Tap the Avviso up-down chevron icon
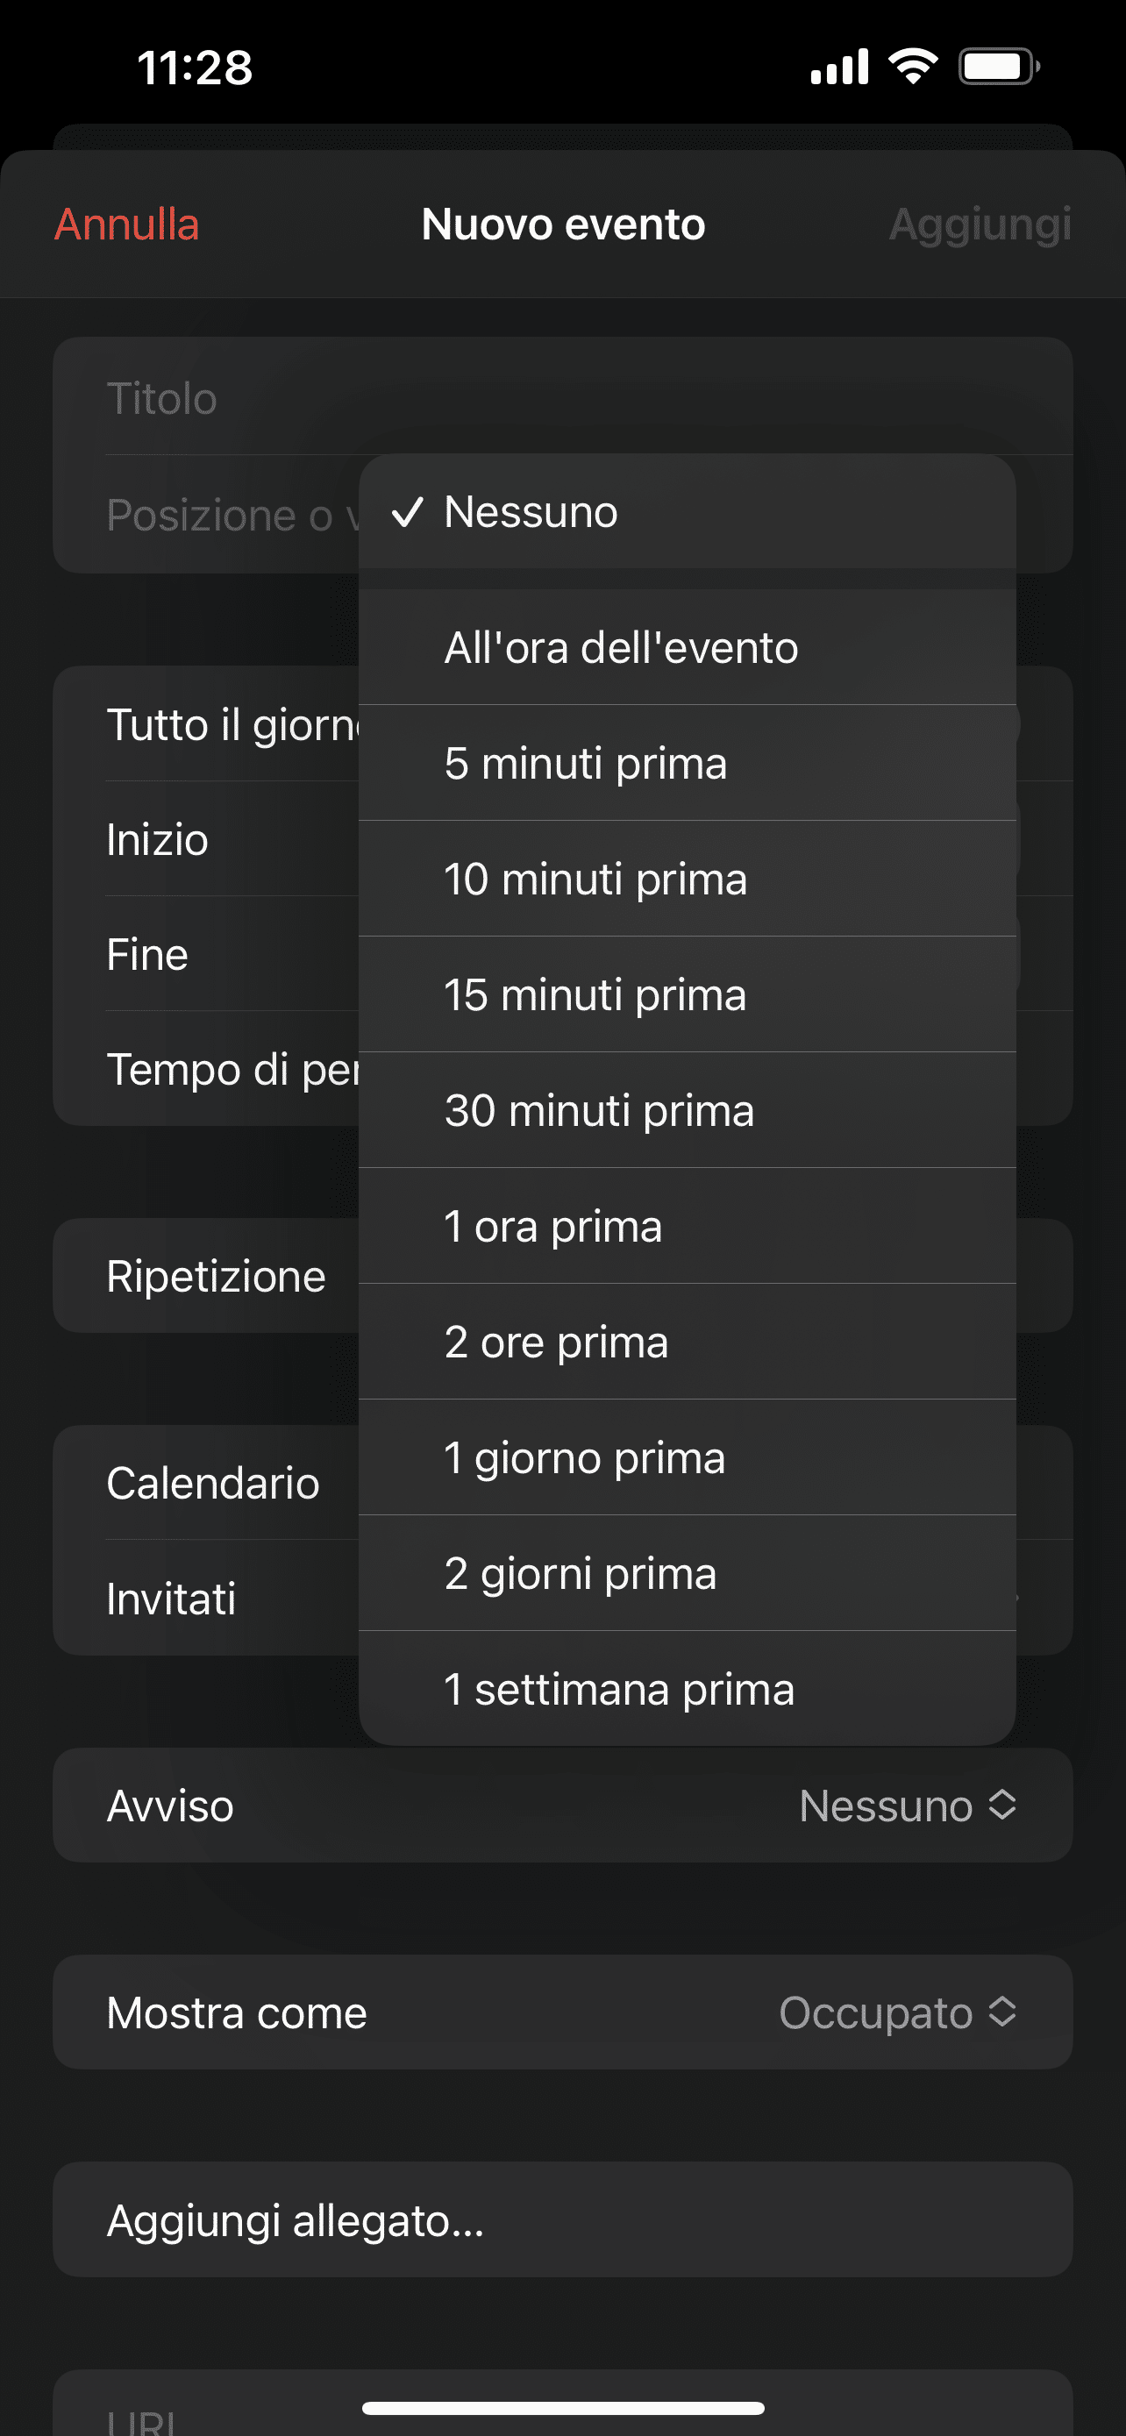Viewport: 1126px width, 2436px height. [x=1002, y=1806]
